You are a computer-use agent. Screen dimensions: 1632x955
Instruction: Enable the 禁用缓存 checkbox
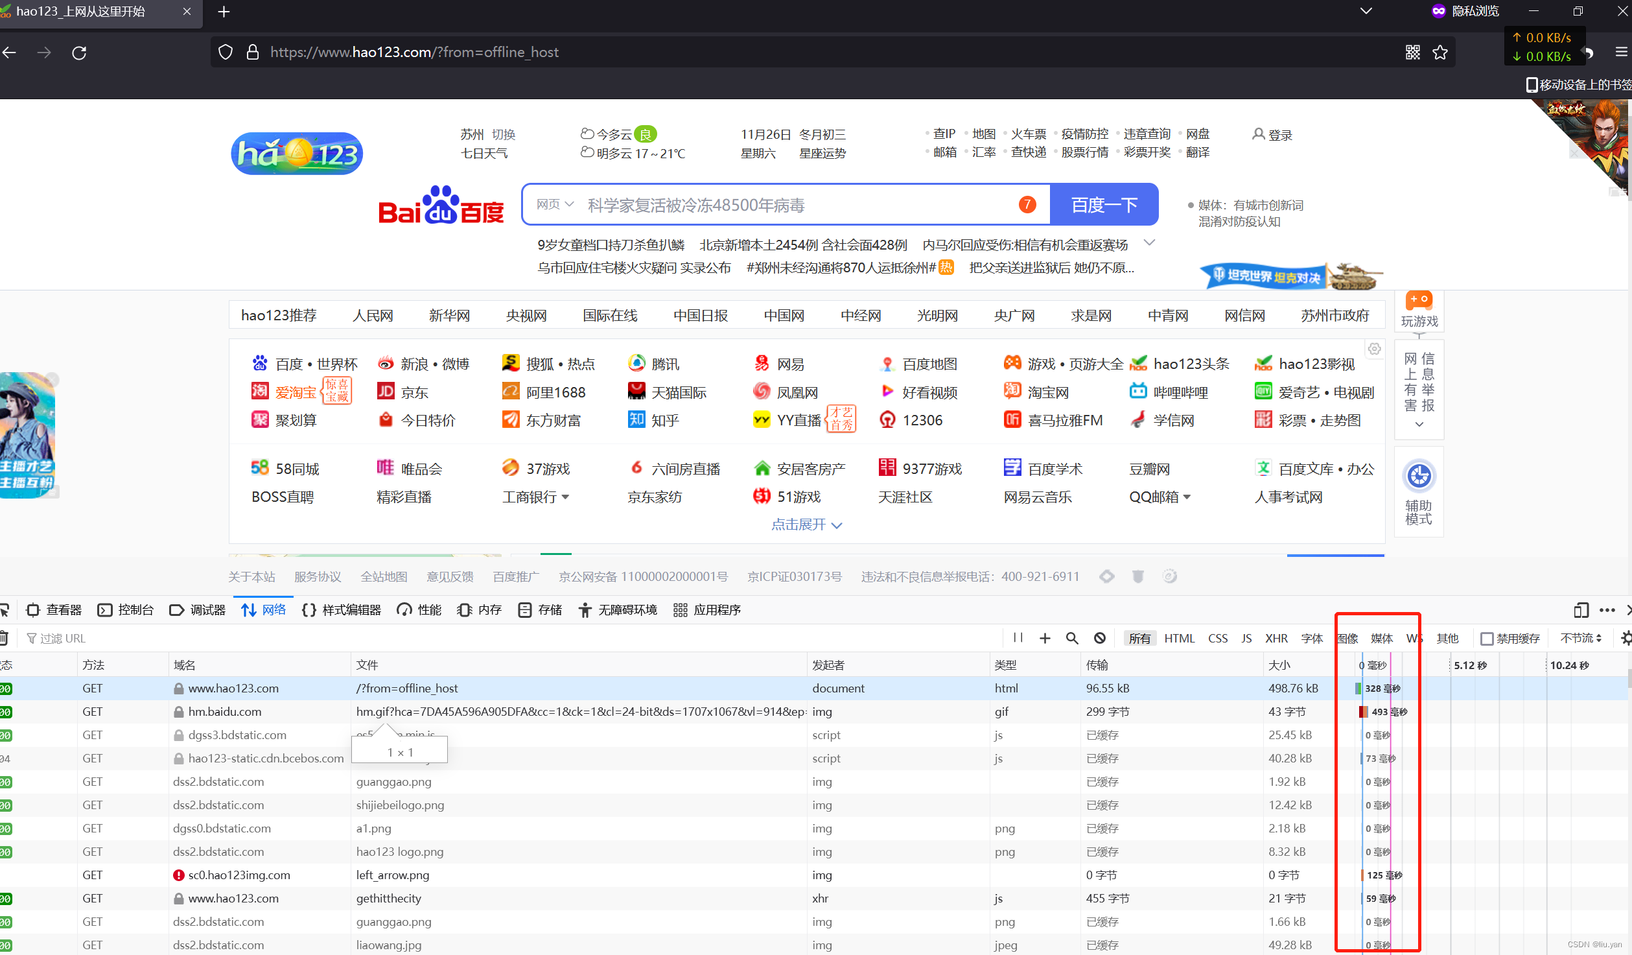[x=1487, y=639]
